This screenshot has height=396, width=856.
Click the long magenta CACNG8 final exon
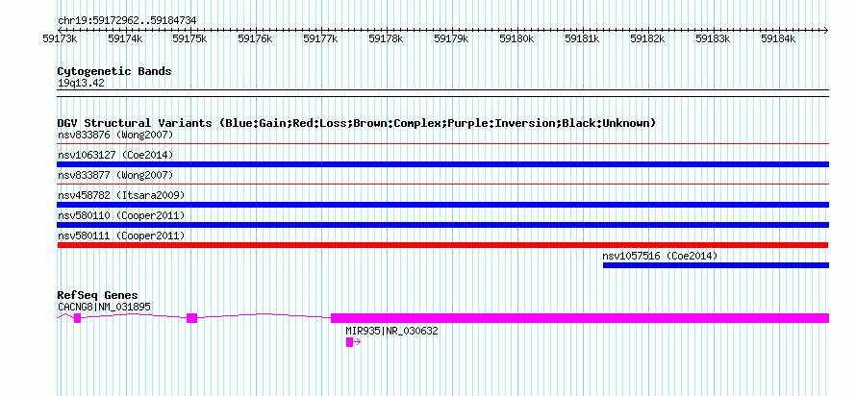click(580, 318)
